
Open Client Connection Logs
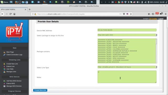(x=14, y=55)
